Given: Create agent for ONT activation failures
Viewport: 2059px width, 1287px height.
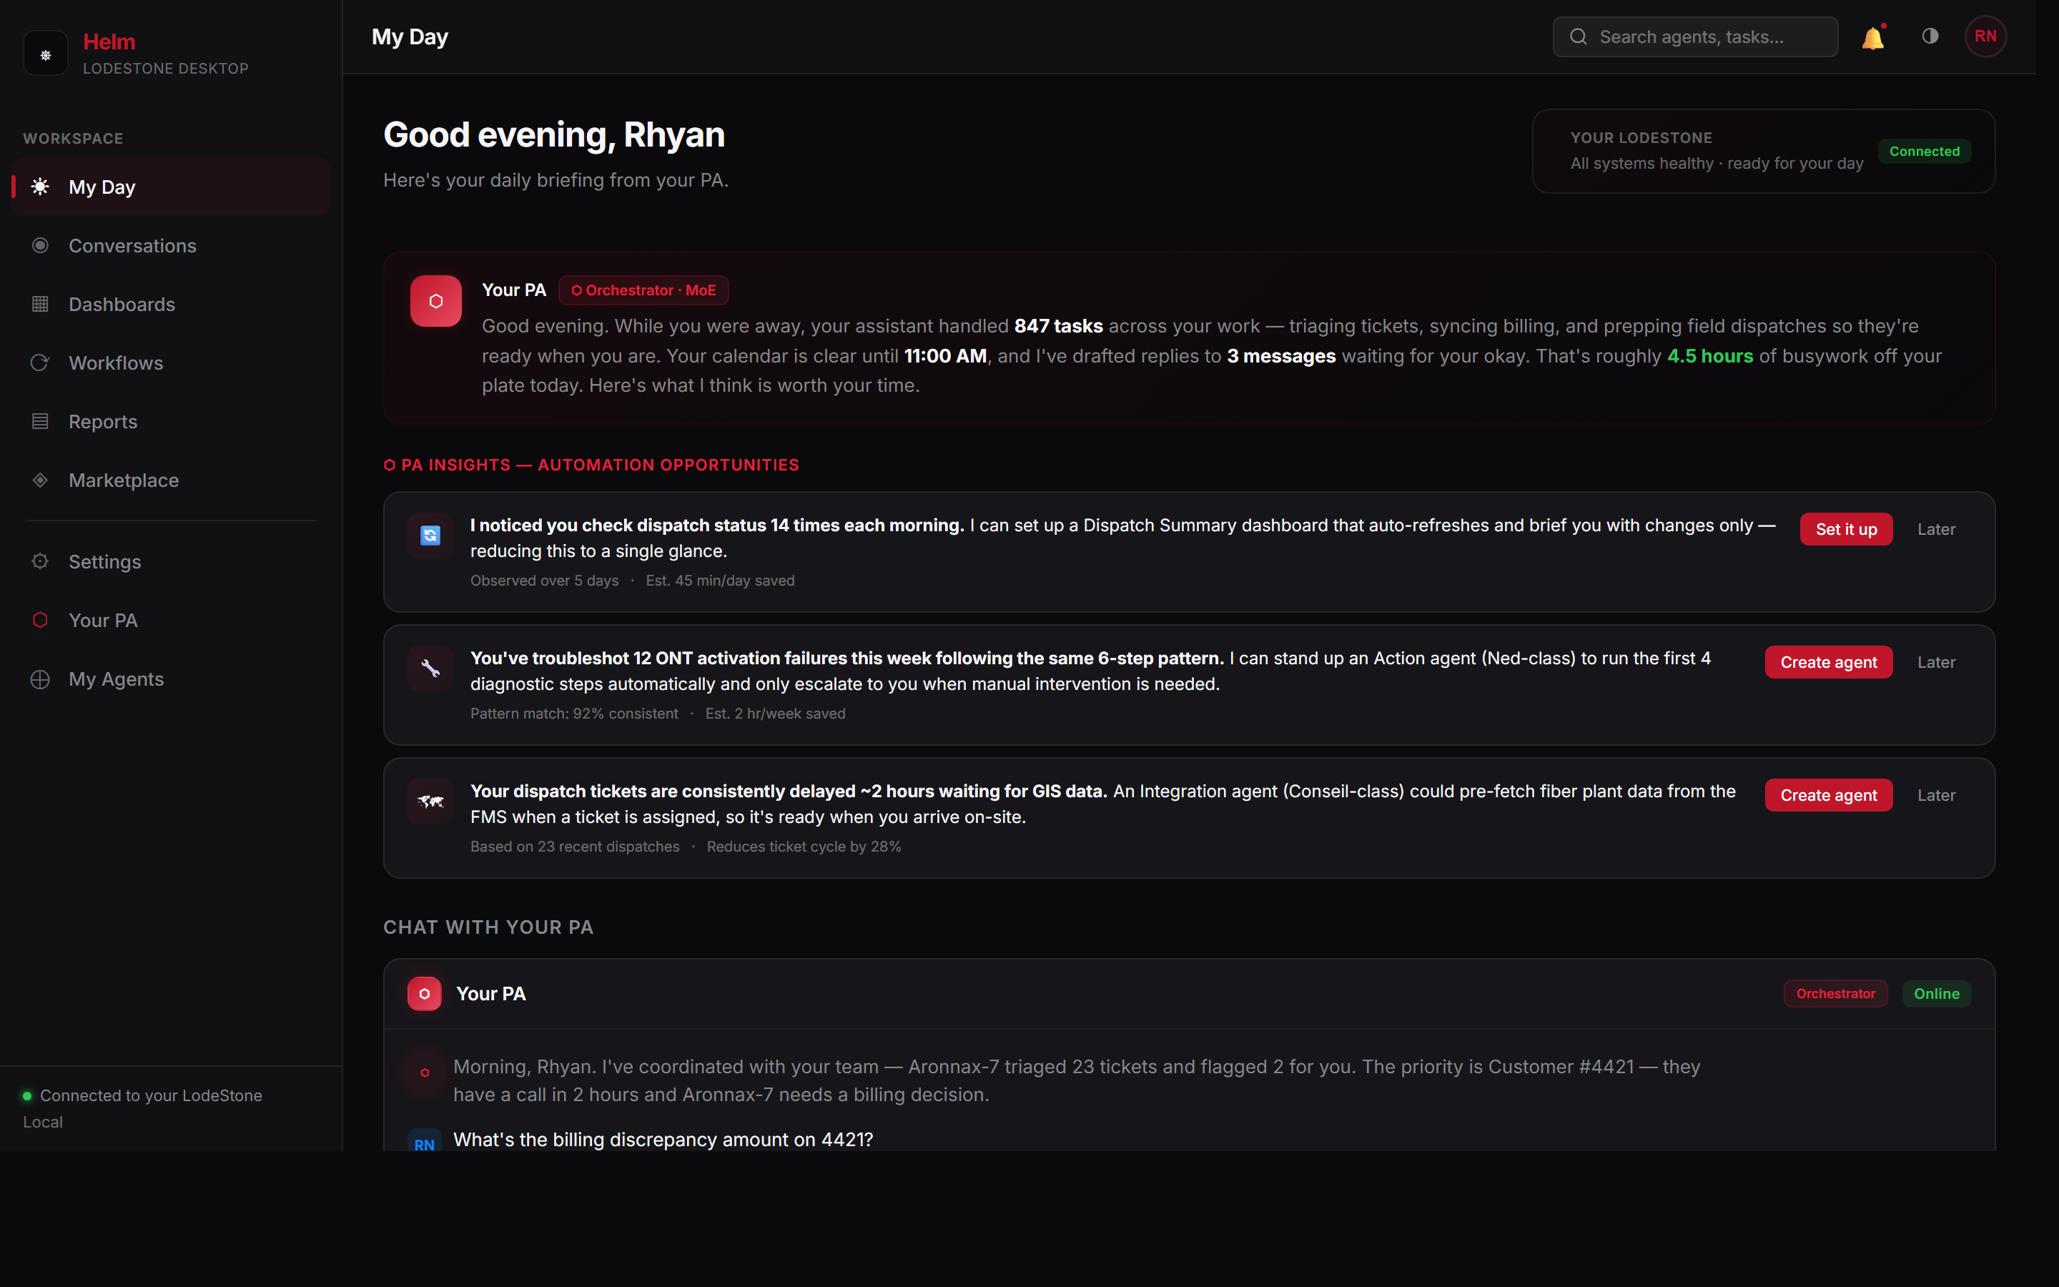Looking at the screenshot, I should (1828, 662).
